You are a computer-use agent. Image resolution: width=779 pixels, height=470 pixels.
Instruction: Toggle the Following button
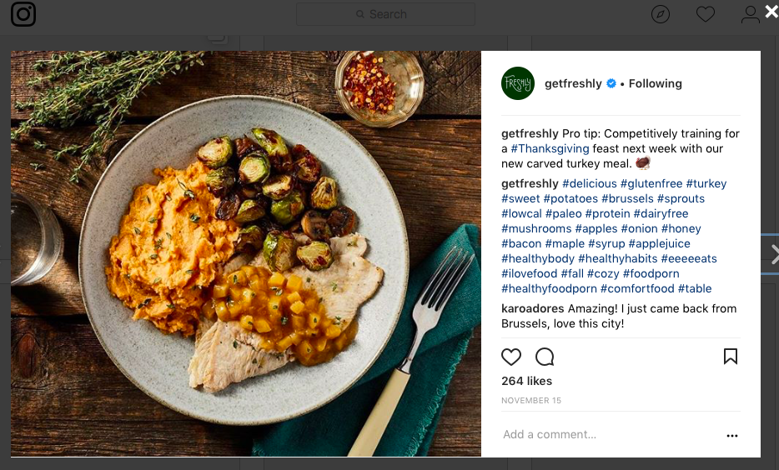(656, 83)
